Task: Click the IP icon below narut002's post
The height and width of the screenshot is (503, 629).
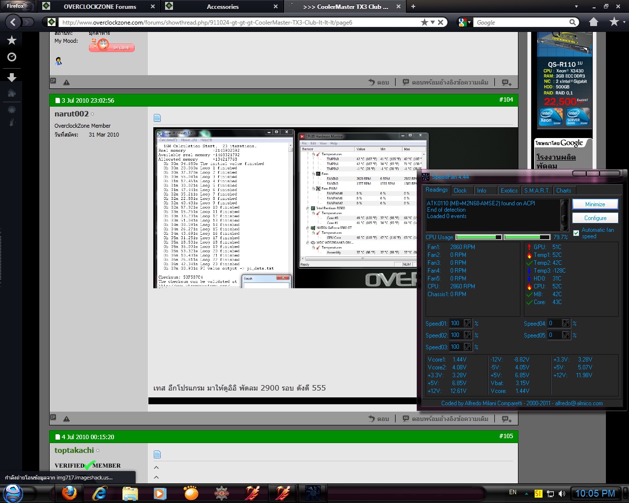Action: (x=53, y=418)
